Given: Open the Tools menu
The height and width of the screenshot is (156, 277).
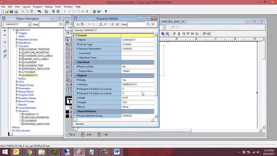Looking at the screenshot, I should (58, 7).
